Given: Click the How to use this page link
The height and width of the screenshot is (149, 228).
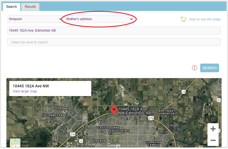Looking at the screenshot, I should click(205, 19).
